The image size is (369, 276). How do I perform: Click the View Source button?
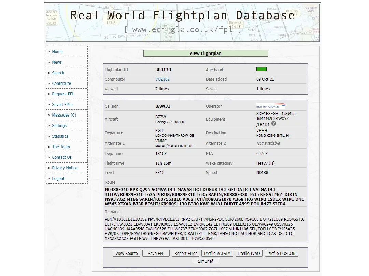pyautogui.click(x=127, y=254)
